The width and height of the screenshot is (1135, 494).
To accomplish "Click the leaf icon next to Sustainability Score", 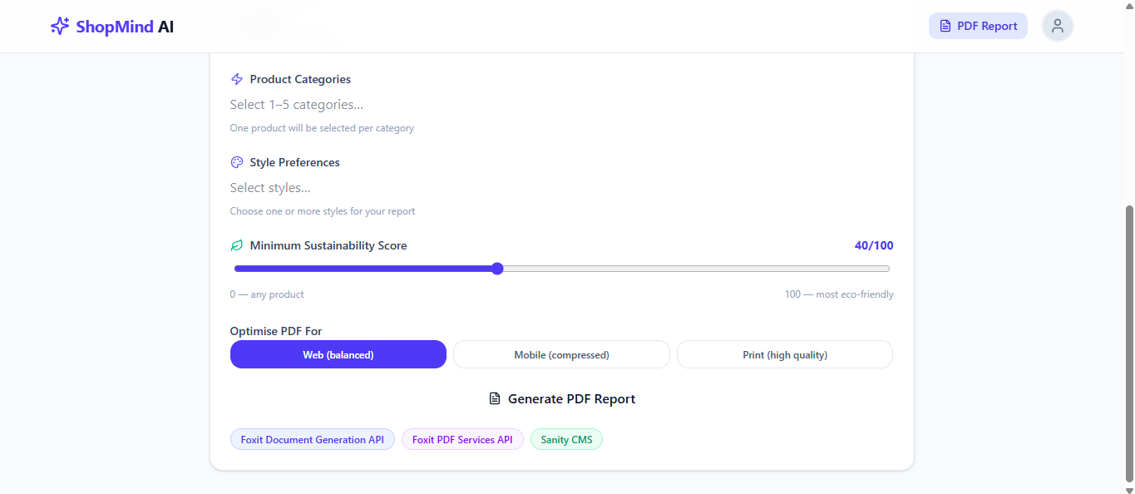I will click(237, 245).
